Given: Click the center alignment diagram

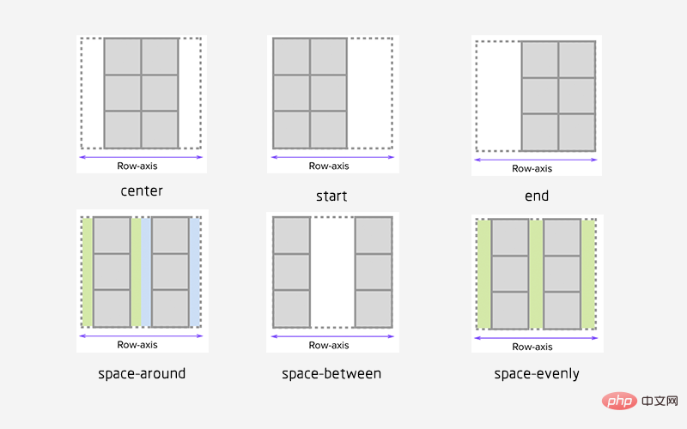Looking at the screenshot, I should click(142, 104).
